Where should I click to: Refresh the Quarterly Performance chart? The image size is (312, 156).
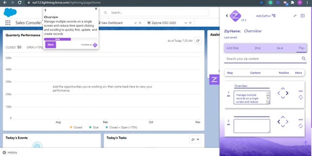[198, 41]
